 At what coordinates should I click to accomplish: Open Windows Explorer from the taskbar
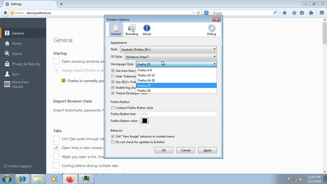point(38,179)
